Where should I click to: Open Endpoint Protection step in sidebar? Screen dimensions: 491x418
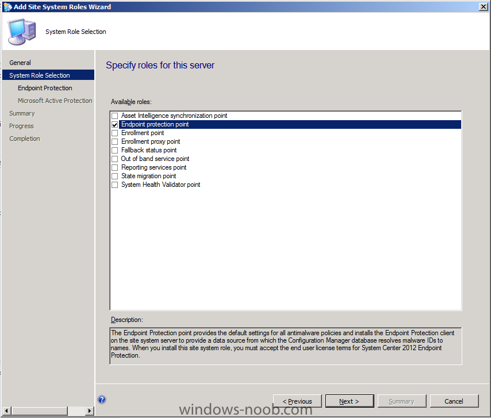click(45, 88)
